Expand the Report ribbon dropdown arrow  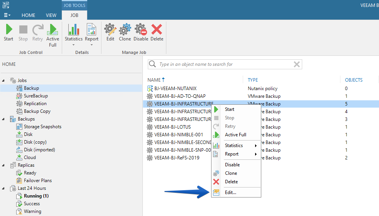click(x=91, y=45)
